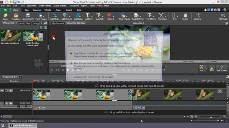This screenshot has width=229, height=128.
Task: Switch the media bin to list view
Action: pyautogui.click(x=45, y=27)
